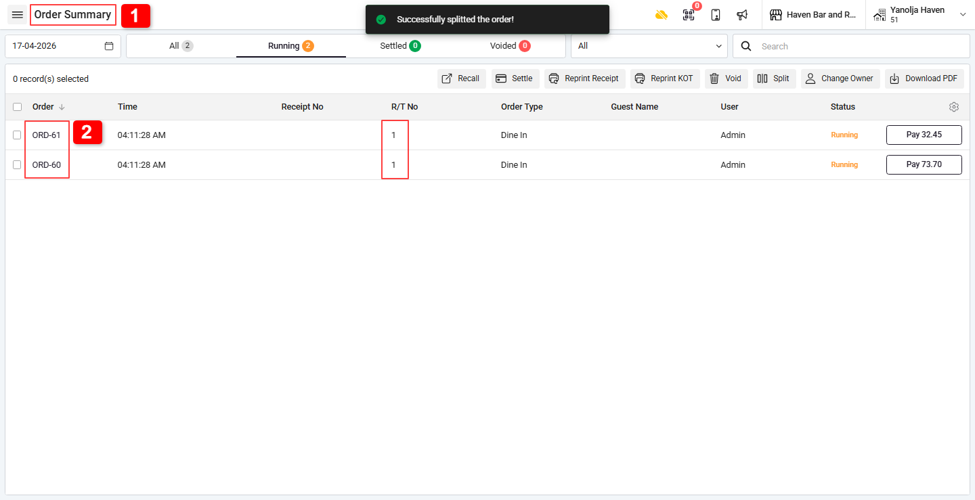975x500 pixels.
Task: Open the hamburger navigation menu
Action: click(18, 15)
